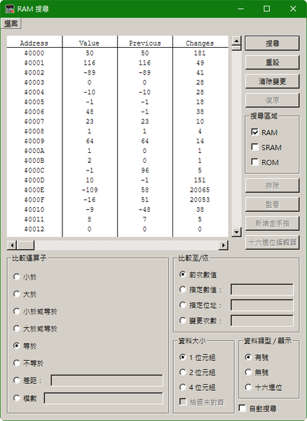307x421 pixels.
Task: Maximize the RAM 搜尋 window
Action: coord(267,8)
